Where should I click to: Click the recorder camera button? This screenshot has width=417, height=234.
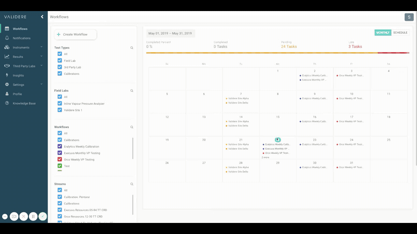[14, 216]
